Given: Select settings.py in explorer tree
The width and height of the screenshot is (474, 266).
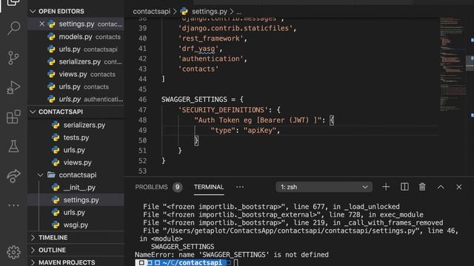Looking at the screenshot, I should click(76, 200).
